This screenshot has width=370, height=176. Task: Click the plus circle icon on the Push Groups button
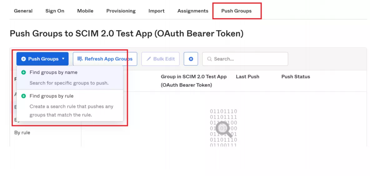[x=23, y=59]
